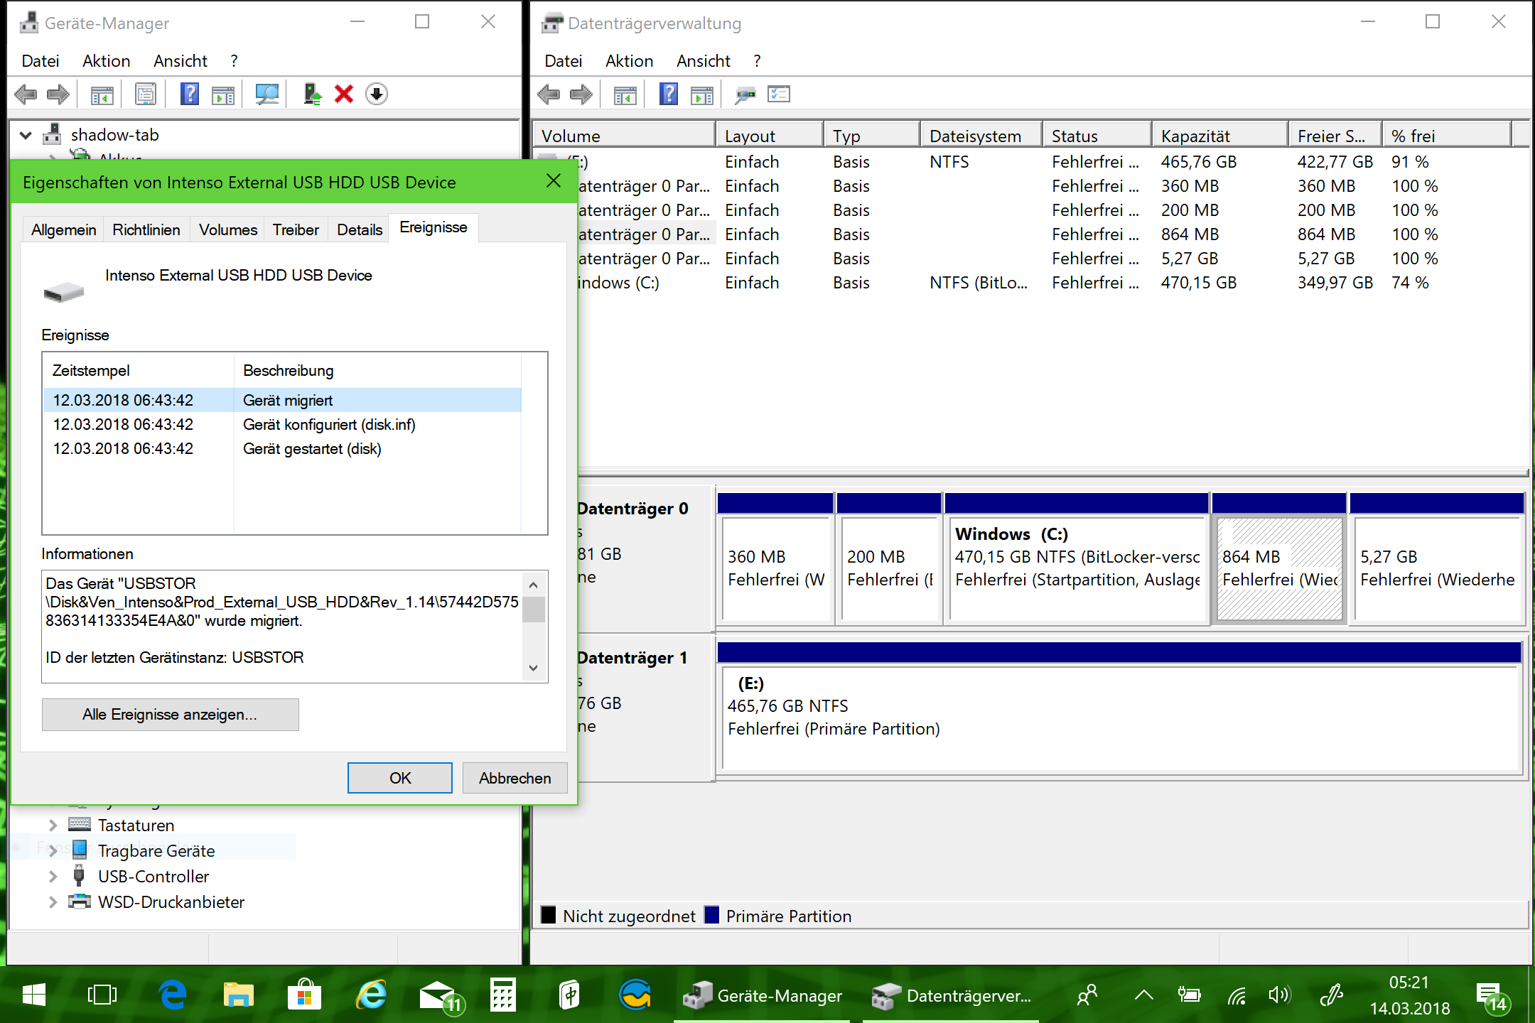Collapse the shadow-tab root node
Screen dimensions: 1535x1023
[26, 135]
